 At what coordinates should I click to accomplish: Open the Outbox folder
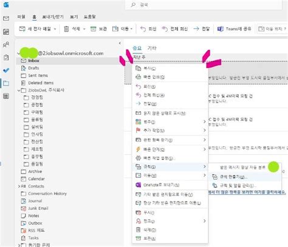(x=32, y=223)
